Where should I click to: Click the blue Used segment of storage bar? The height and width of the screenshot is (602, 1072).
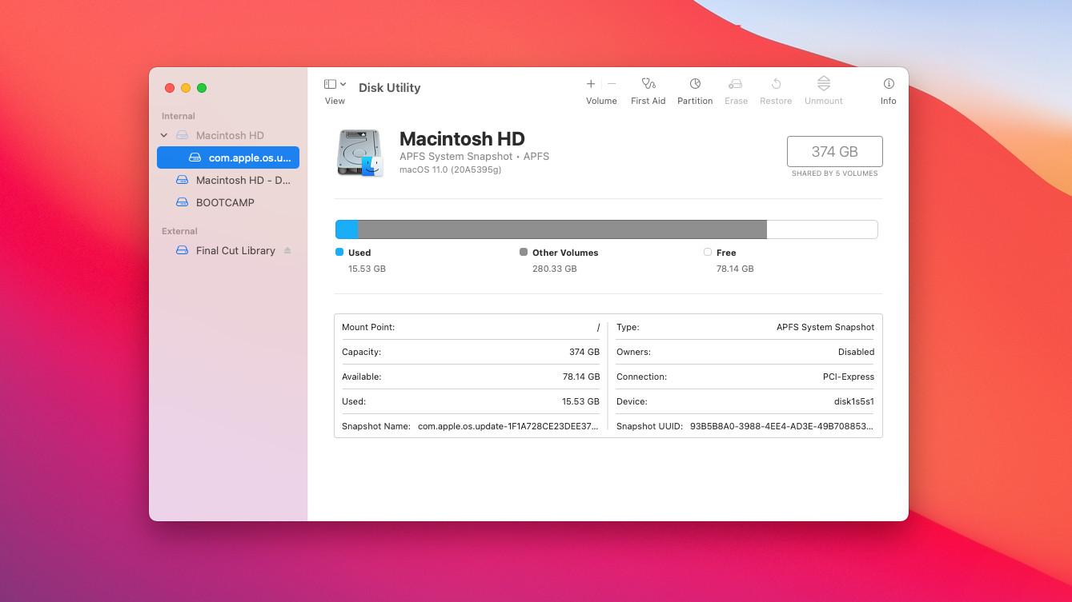tap(347, 229)
